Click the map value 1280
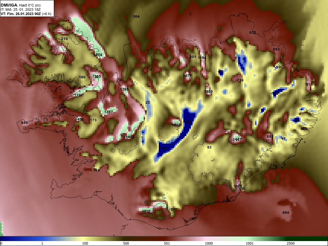This screenshot has height=246, width=328. (x=208, y=92)
